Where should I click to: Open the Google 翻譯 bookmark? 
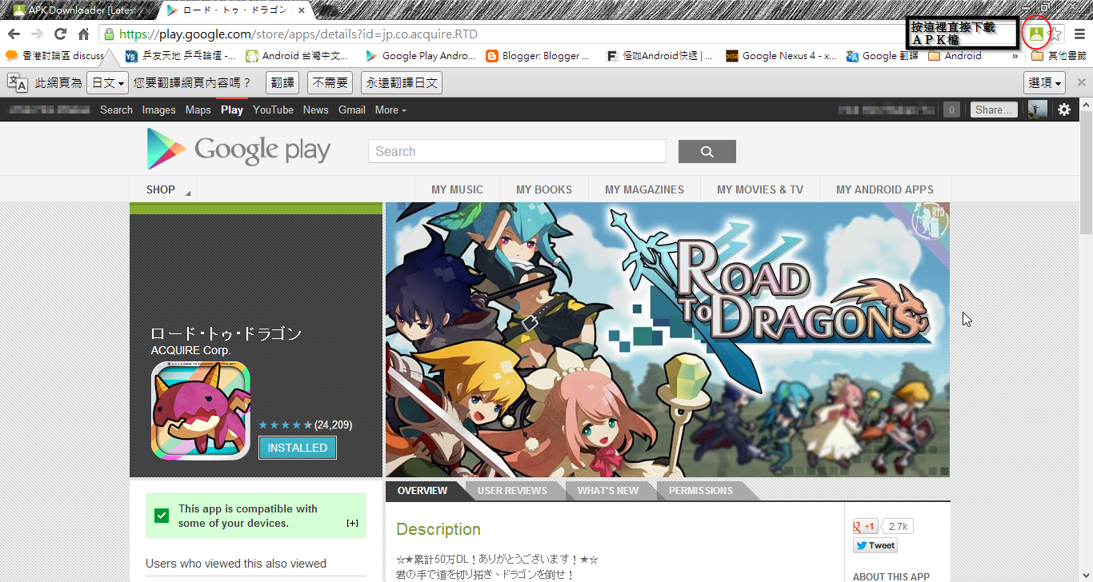(x=883, y=56)
